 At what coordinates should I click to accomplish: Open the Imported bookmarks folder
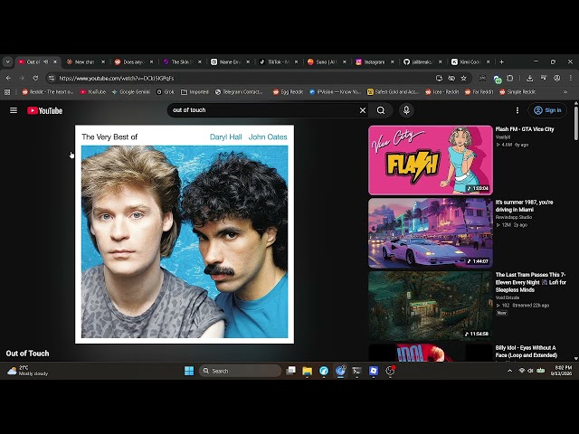coord(195,92)
